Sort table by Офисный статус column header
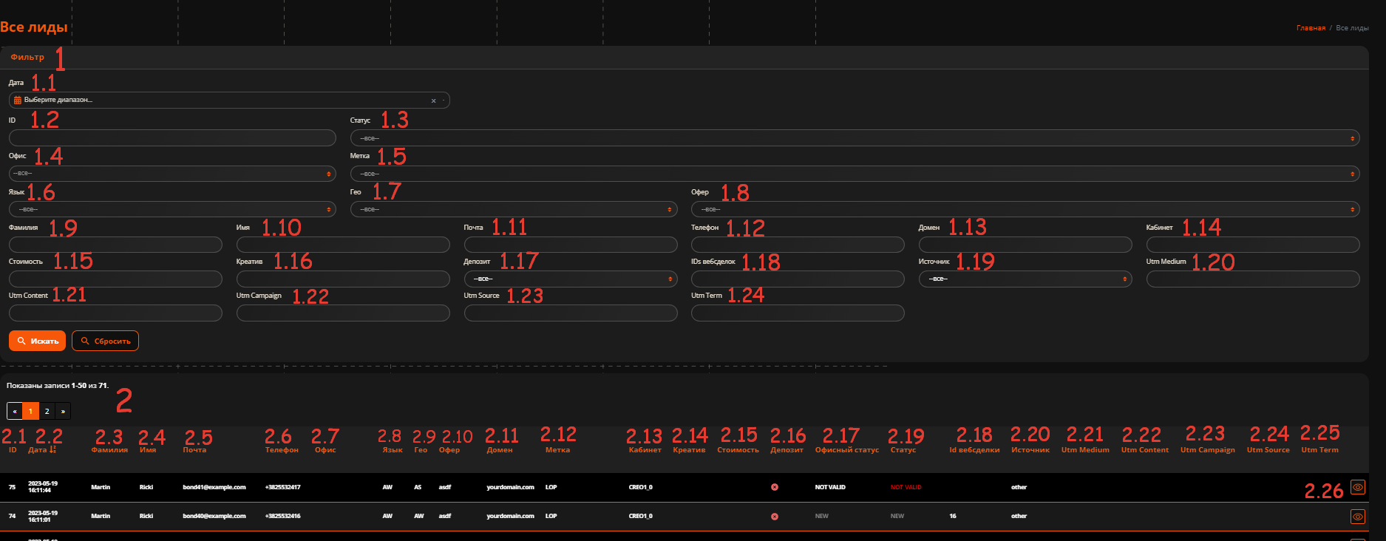The image size is (1386, 541). [x=847, y=450]
